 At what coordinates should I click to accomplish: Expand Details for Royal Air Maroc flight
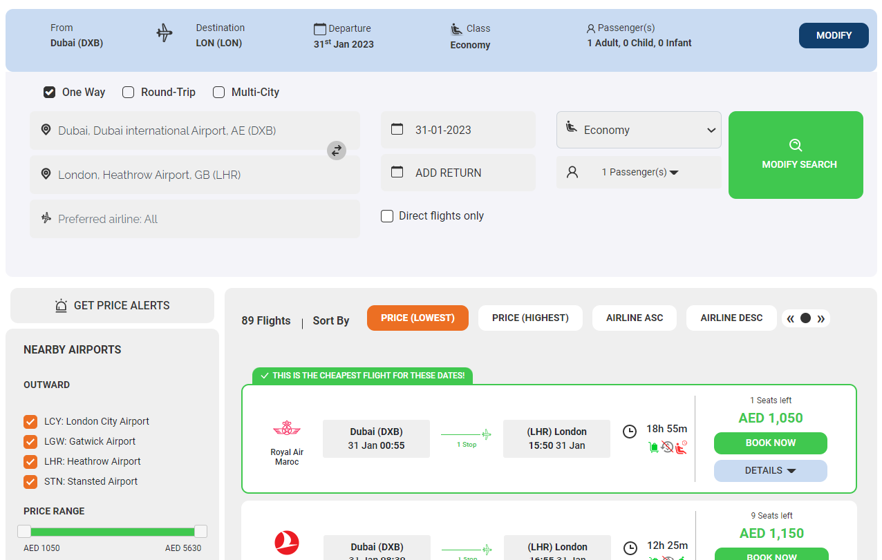pos(770,471)
